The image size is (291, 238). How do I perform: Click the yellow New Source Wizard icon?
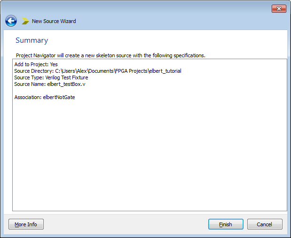(25, 21)
